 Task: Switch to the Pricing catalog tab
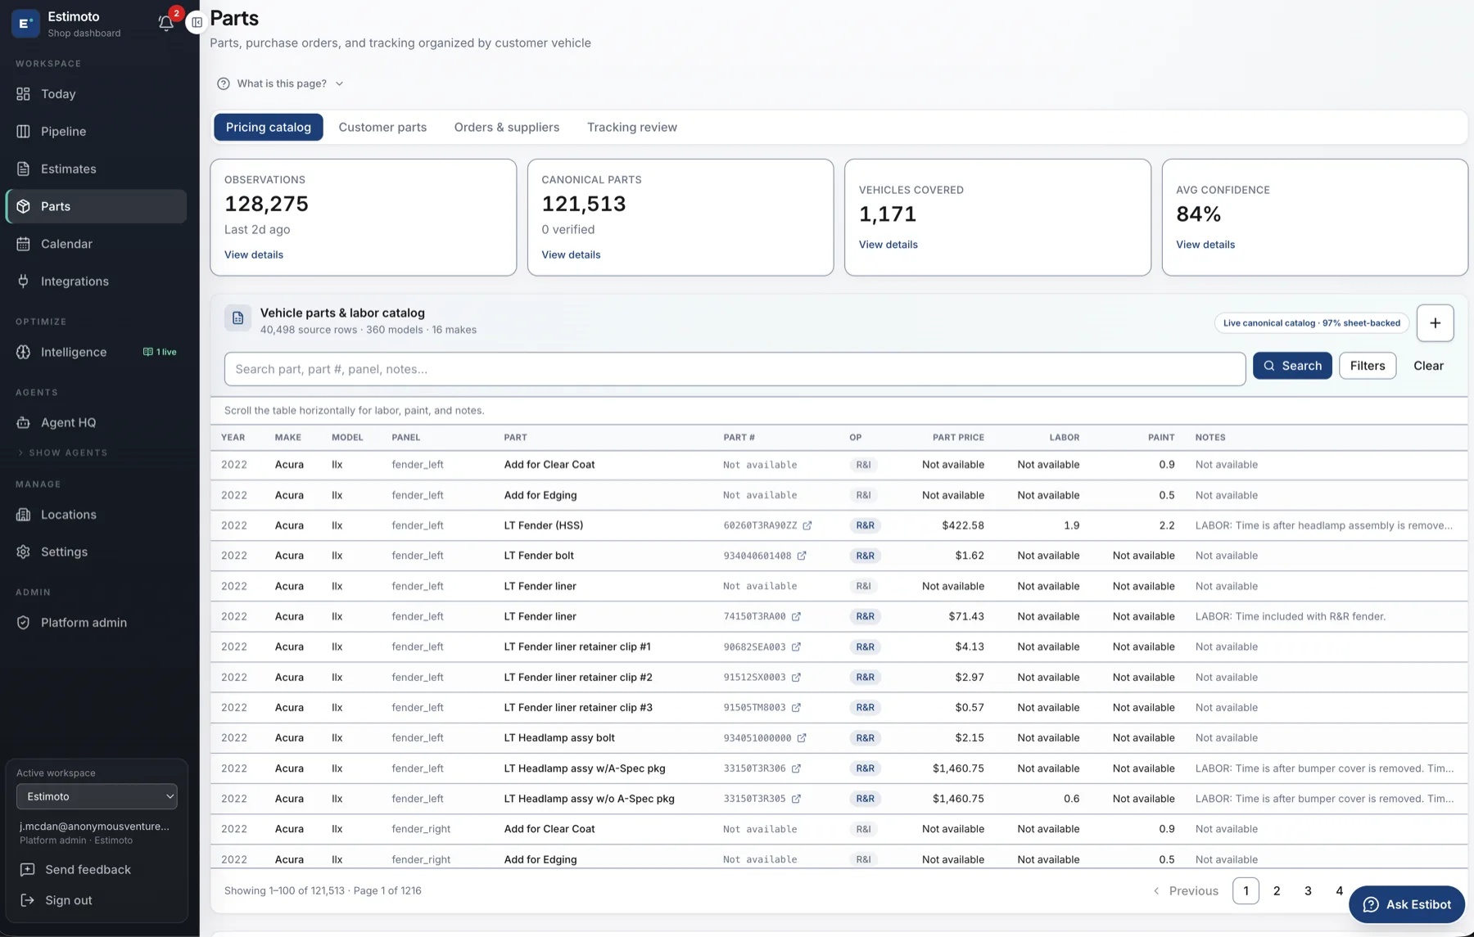coord(269,127)
